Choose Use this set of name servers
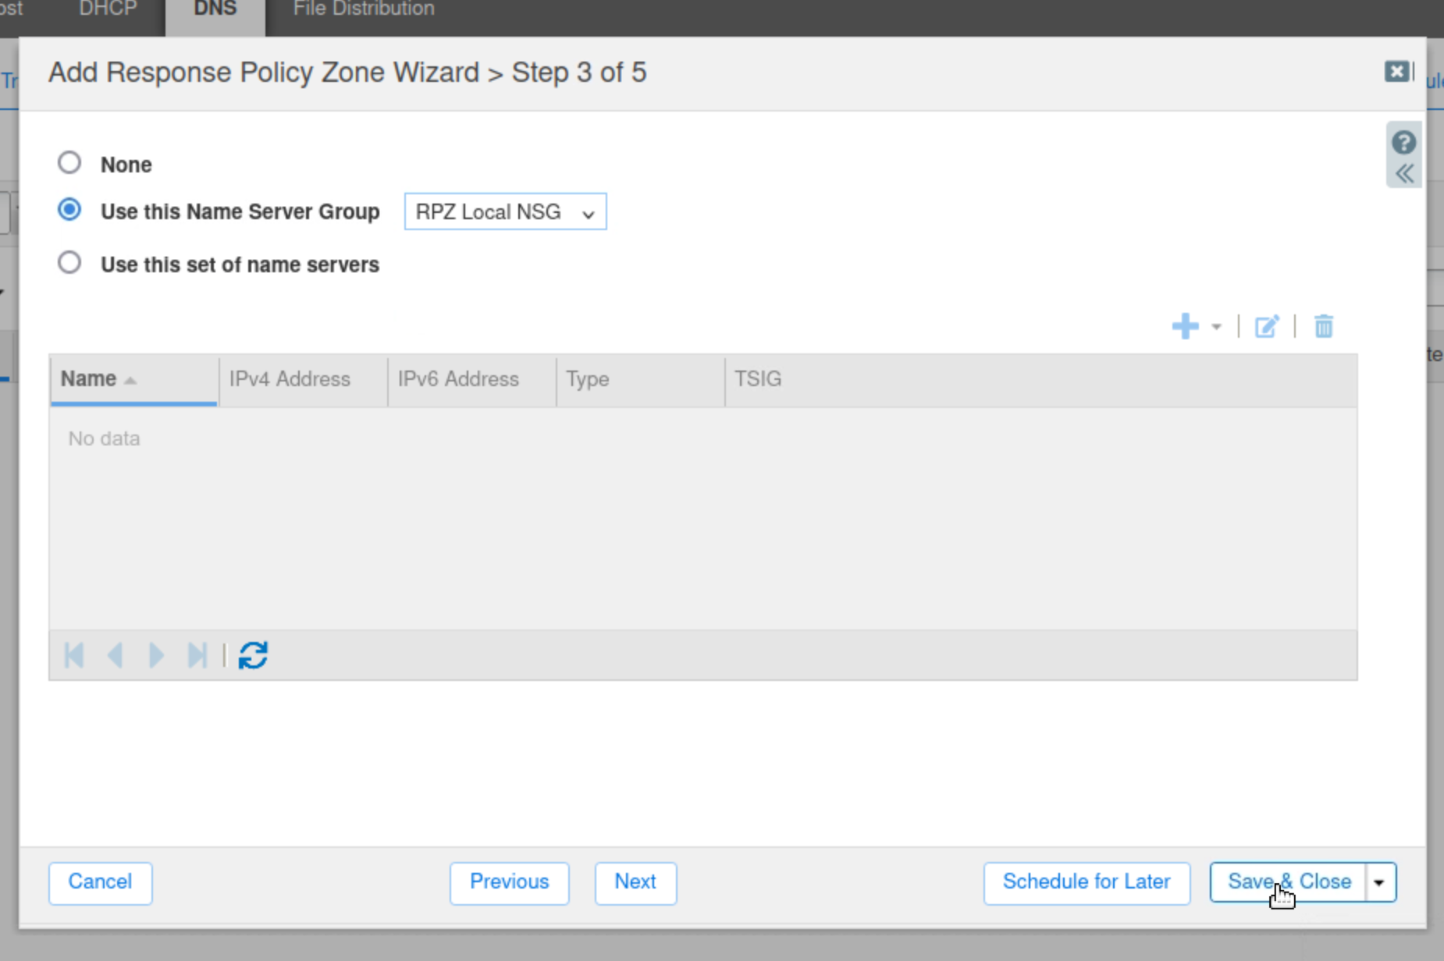1444x961 pixels. point(69,263)
